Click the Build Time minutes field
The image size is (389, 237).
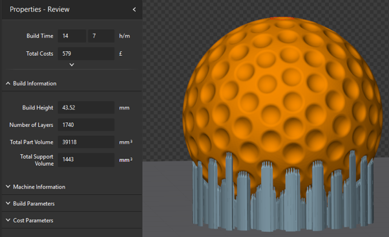[x=101, y=36]
